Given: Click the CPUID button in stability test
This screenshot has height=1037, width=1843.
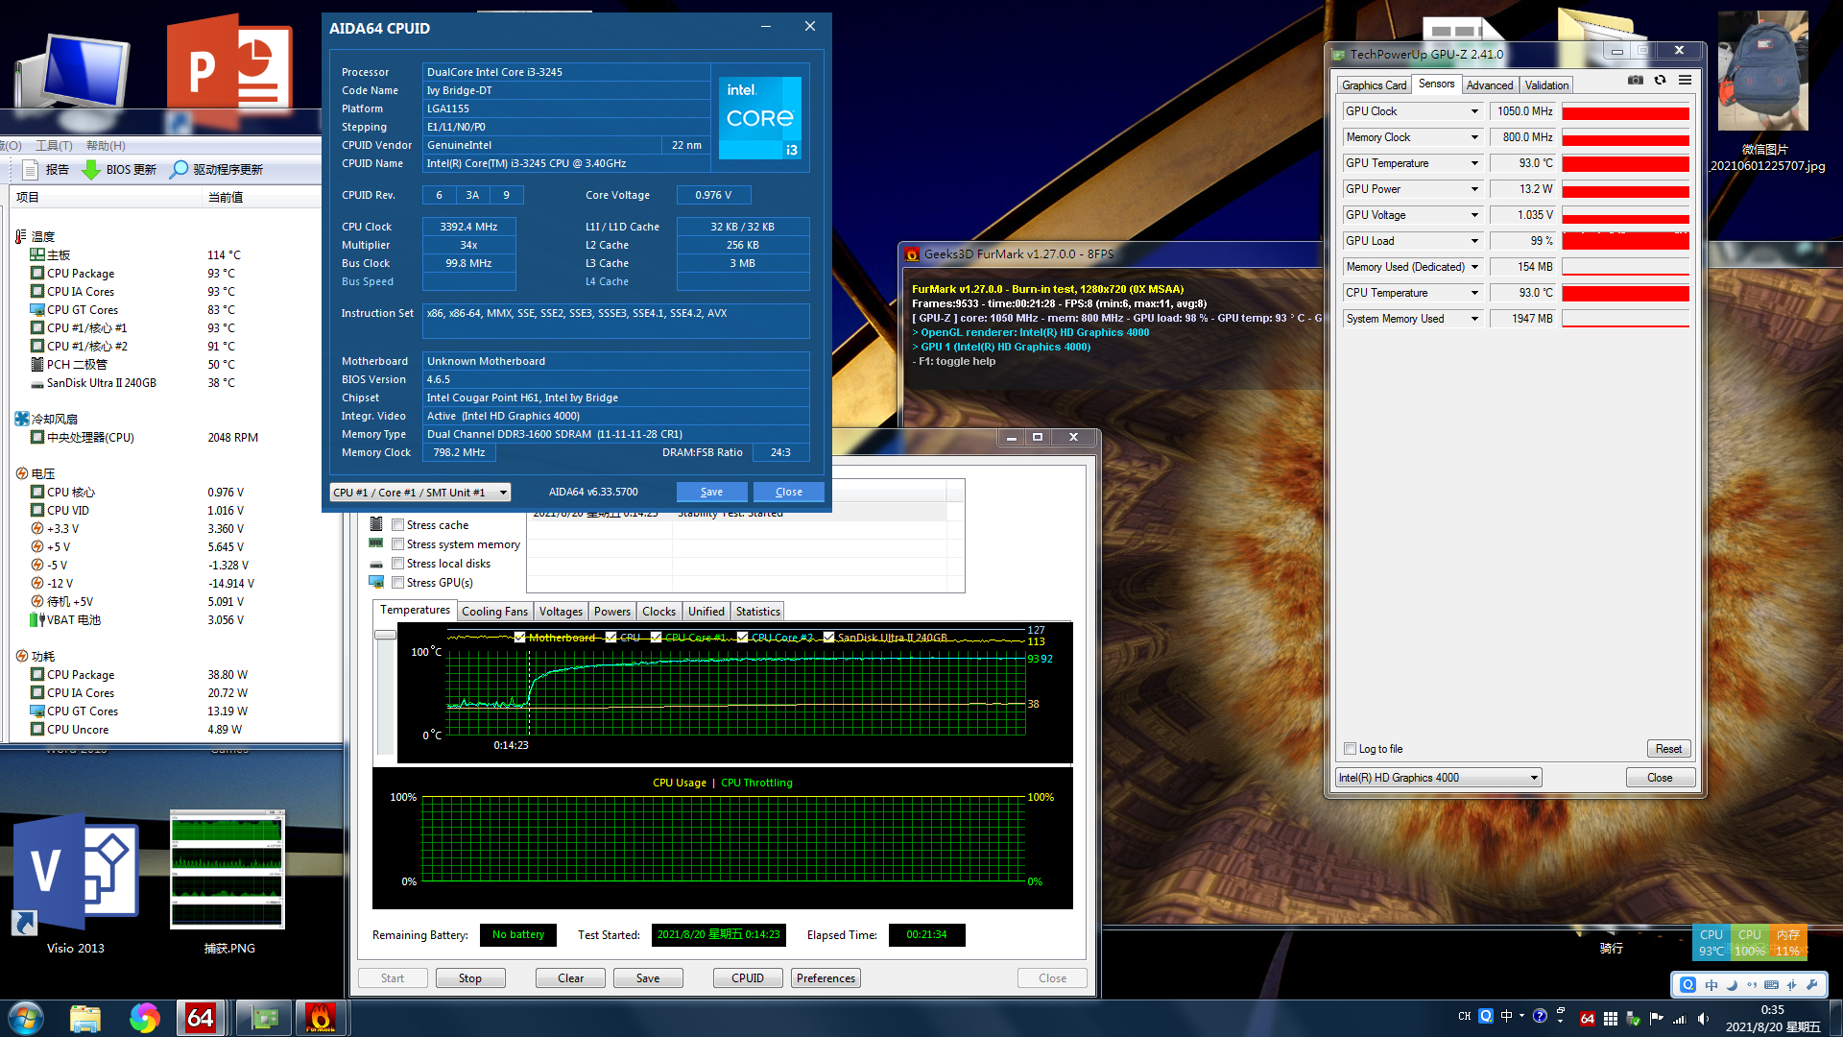Looking at the screenshot, I should [748, 978].
